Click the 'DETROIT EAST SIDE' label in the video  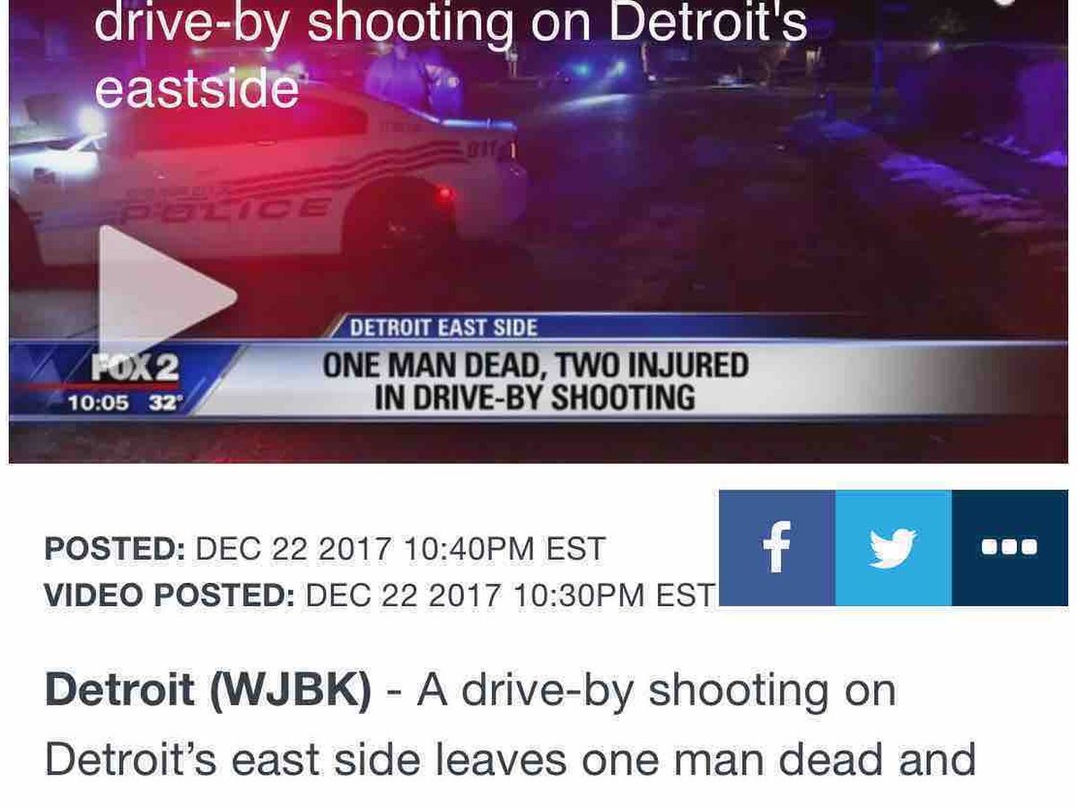443,327
